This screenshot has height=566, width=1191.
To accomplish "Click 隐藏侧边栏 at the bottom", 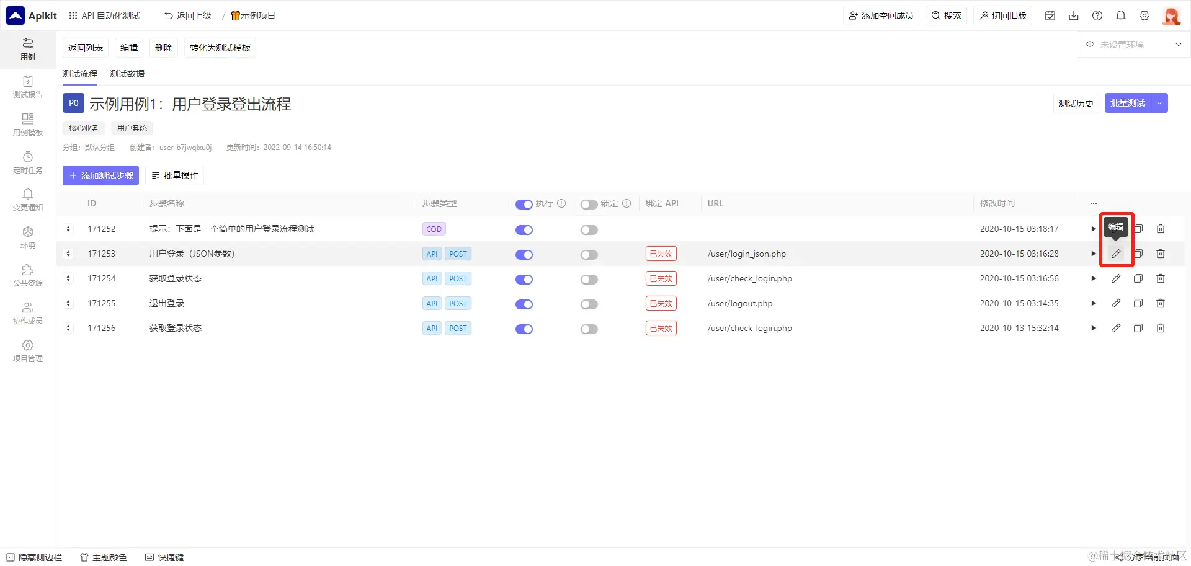I will point(34,557).
